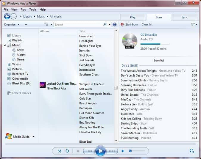
Task: Click Clear list
Action: (x=147, y=24)
